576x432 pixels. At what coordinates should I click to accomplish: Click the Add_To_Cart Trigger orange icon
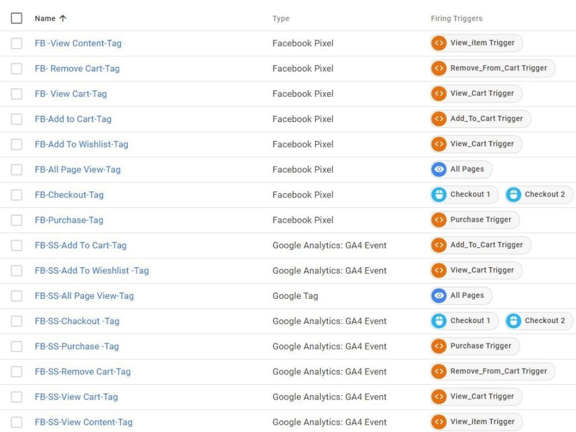438,119
